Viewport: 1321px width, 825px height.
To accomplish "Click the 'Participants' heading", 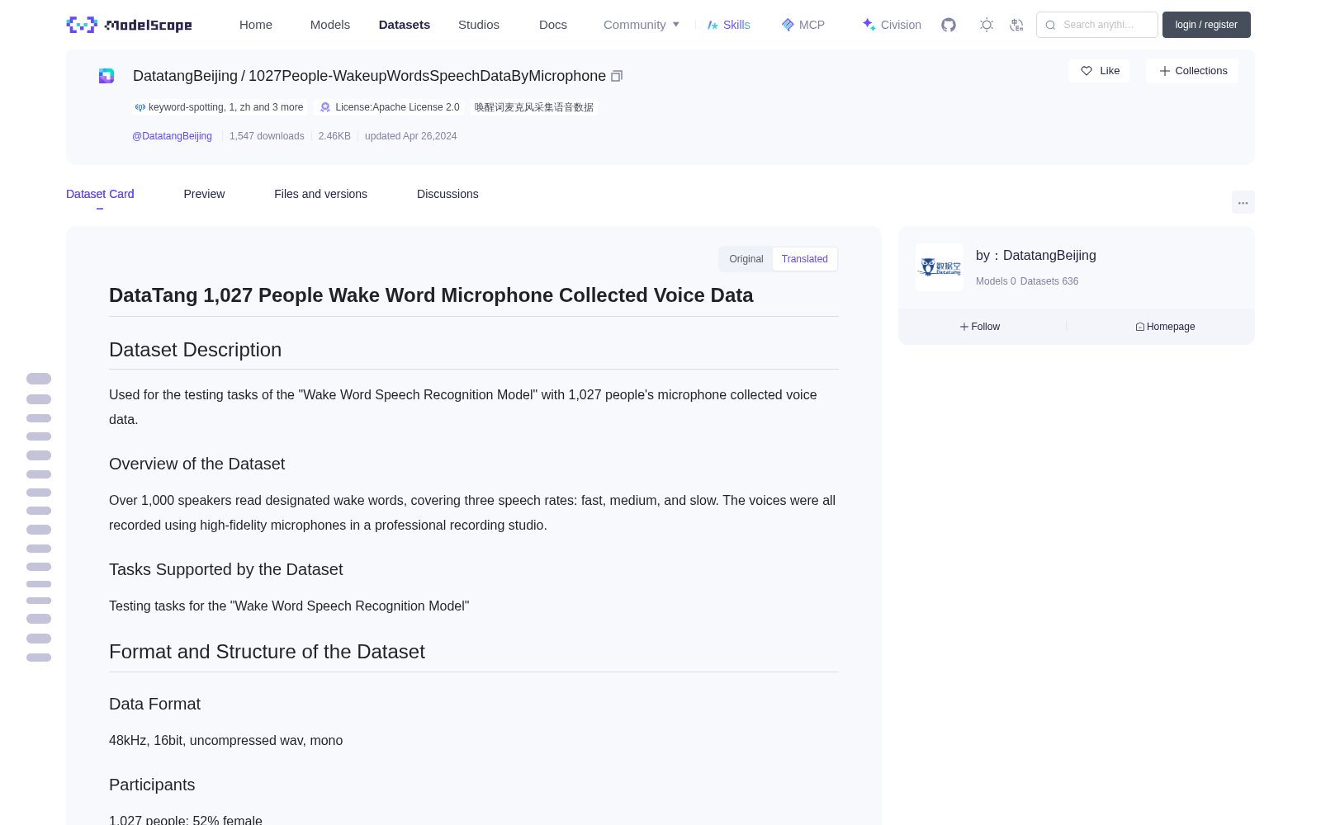I will [x=152, y=785].
